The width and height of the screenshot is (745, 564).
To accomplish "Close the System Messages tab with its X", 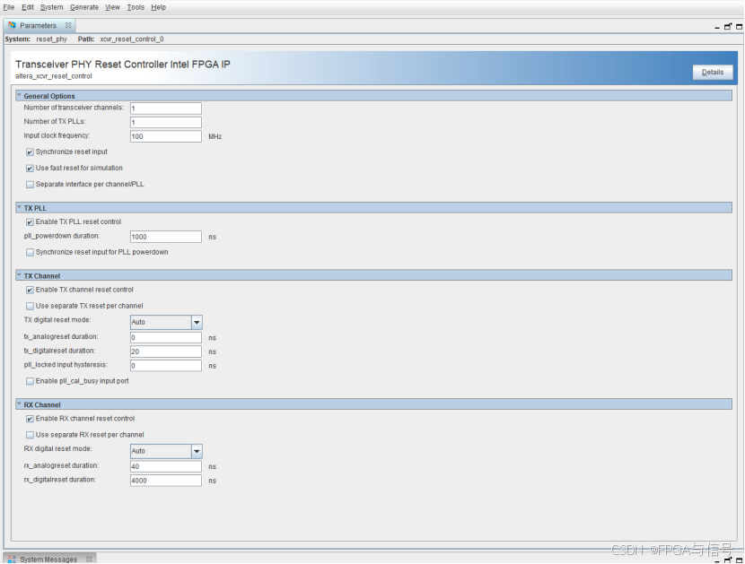I will (x=88, y=558).
